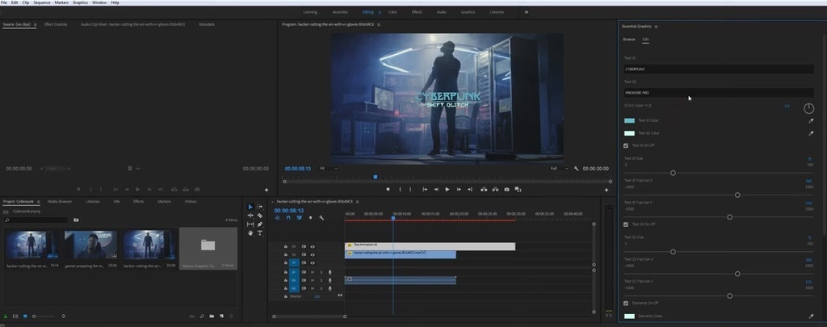
Task: Click the Text 01 Size slider handle
Action: click(673, 173)
